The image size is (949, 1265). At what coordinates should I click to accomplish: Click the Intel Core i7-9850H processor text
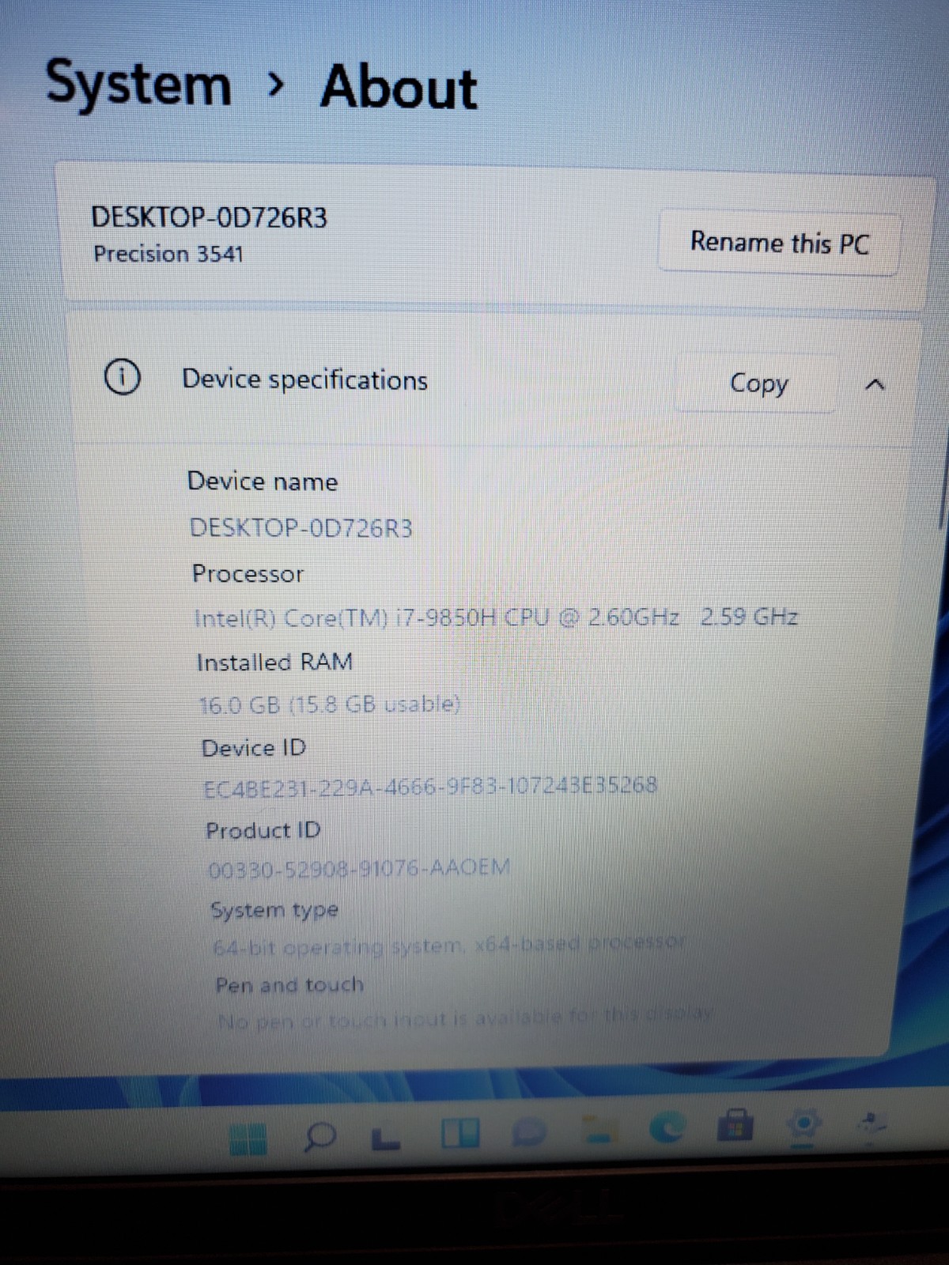click(x=496, y=617)
